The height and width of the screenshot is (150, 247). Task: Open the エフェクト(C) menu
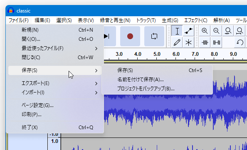click(x=196, y=20)
